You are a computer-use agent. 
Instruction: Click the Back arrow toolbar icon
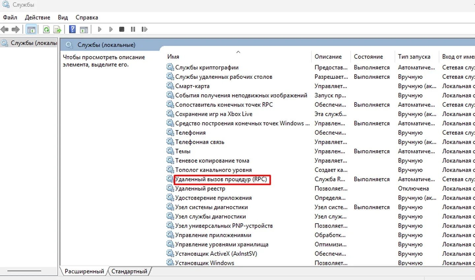pos(5,30)
